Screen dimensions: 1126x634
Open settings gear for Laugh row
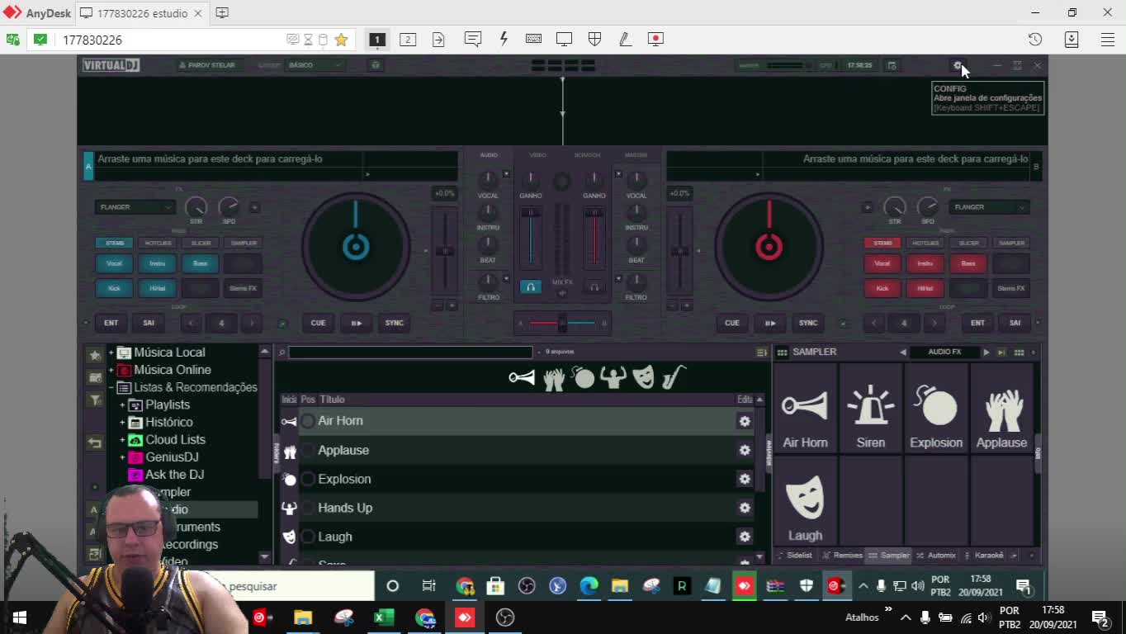[745, 537]
